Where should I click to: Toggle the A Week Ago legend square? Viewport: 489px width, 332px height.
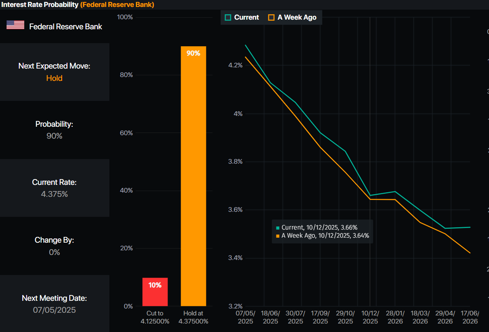[271, 17]
